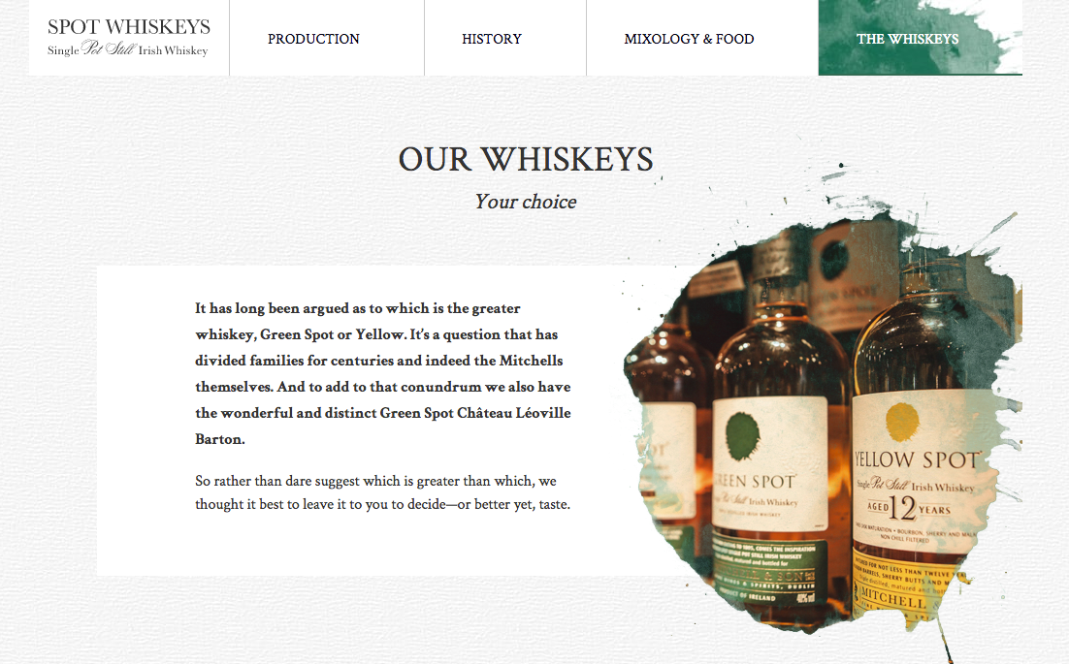Click the paragraph starting So rather than dare
The height and width of the screenshot is (664, 1069).
tap(382, 492)
